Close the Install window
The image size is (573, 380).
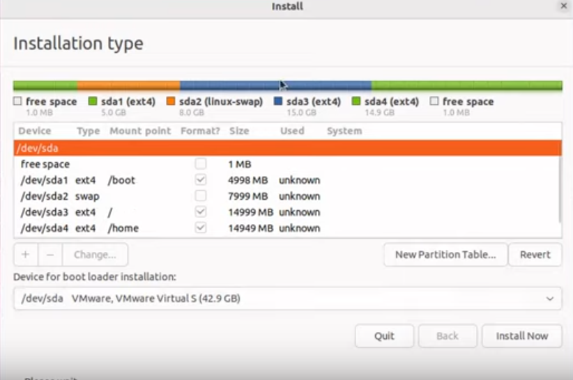point(563,6)
